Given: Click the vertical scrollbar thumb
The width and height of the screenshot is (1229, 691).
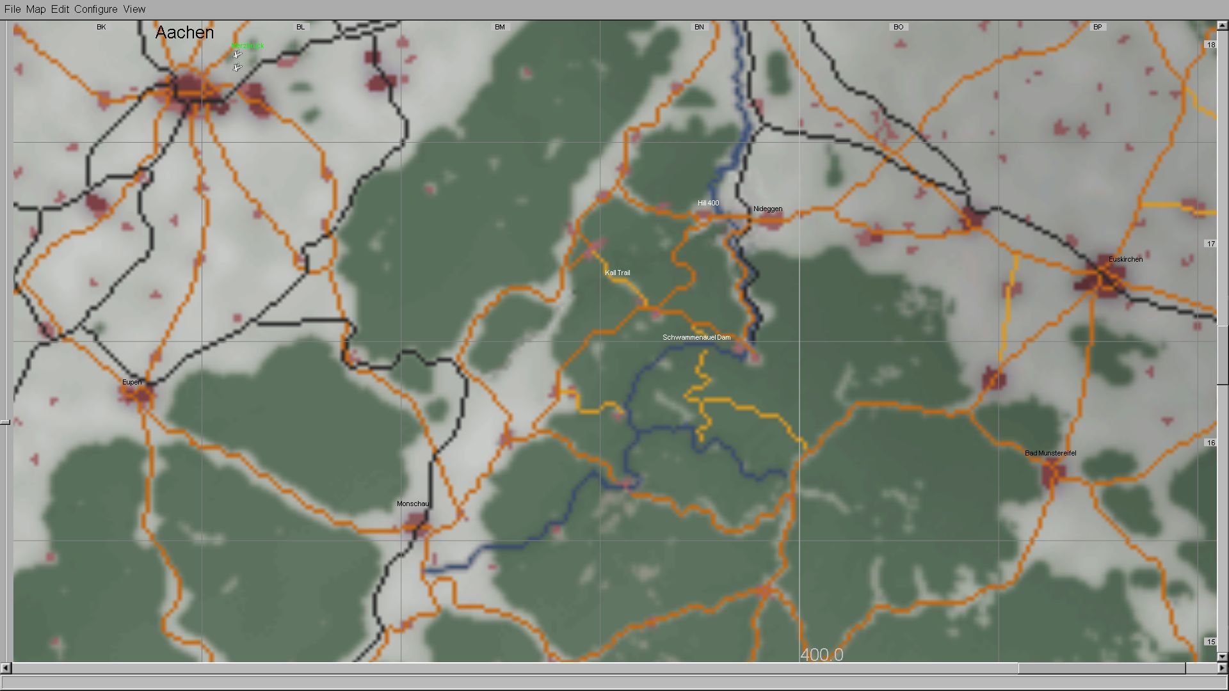Looking at the screenshot, I should [1222, 355].
